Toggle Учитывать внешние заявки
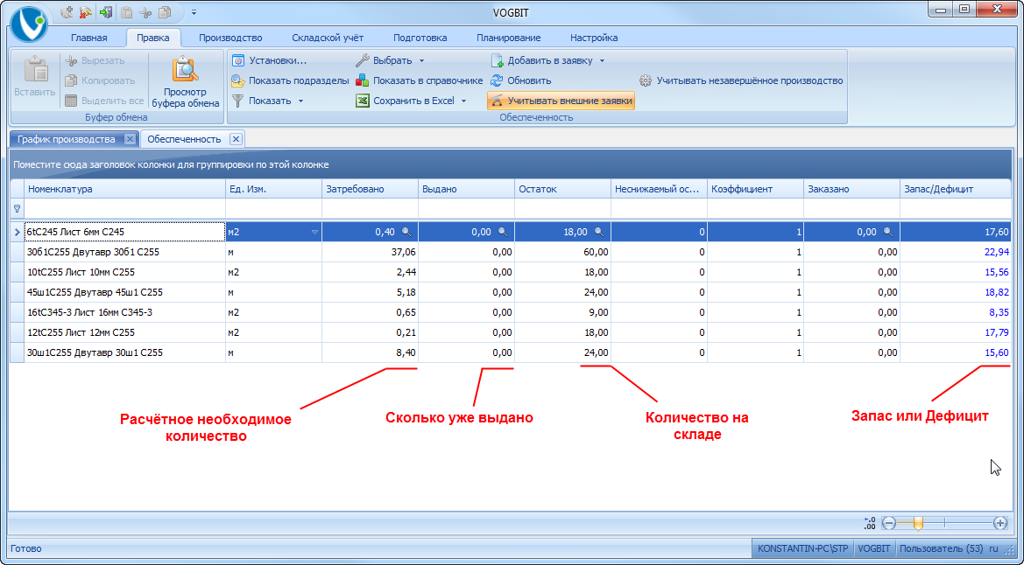The height and width of the screenshot is (565, 1024). tap(561, 101)
